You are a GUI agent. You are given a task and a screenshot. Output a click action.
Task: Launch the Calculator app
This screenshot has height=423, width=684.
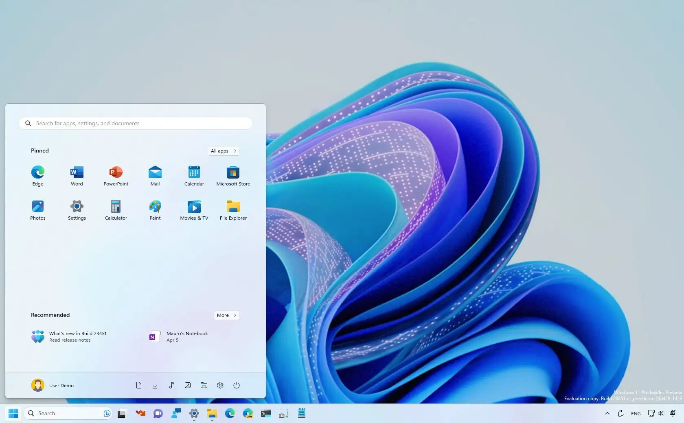point(116,210)
